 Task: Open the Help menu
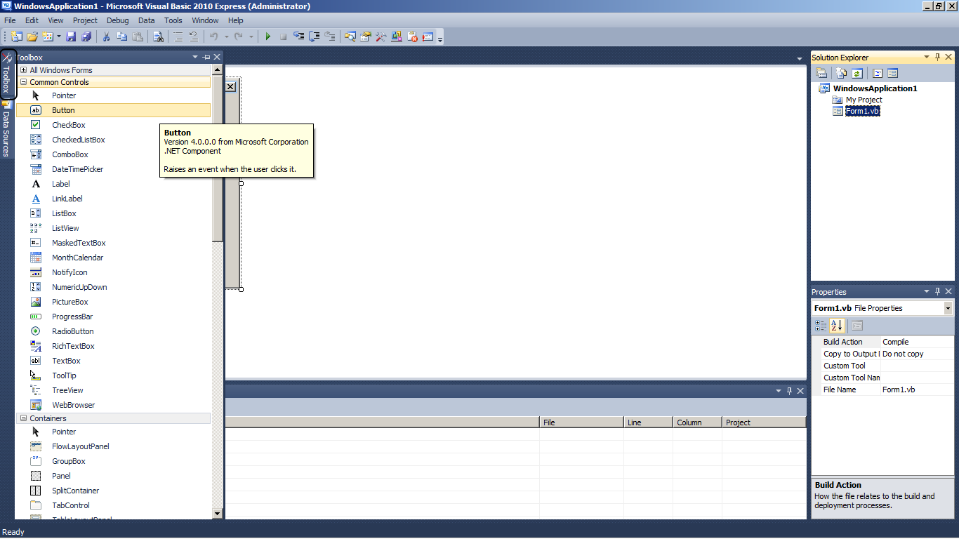(x=236, y=20)
